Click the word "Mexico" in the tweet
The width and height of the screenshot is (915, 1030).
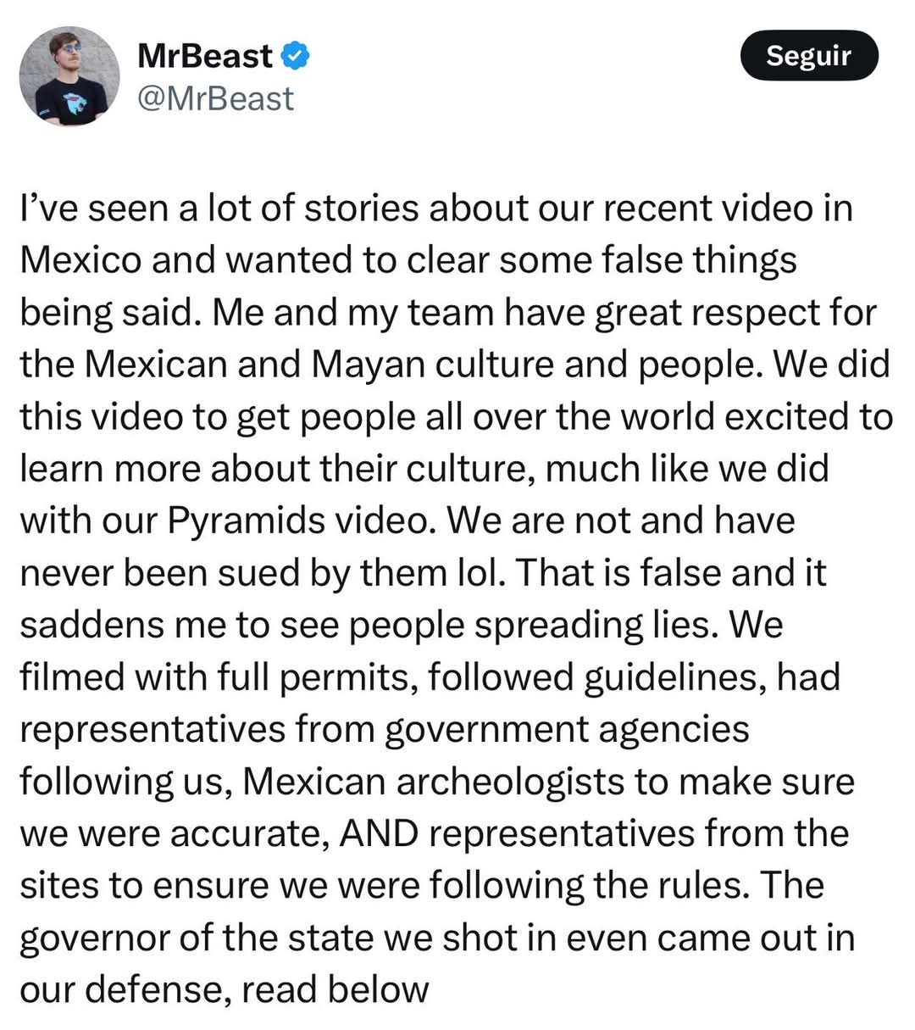[x=80, y=260]
